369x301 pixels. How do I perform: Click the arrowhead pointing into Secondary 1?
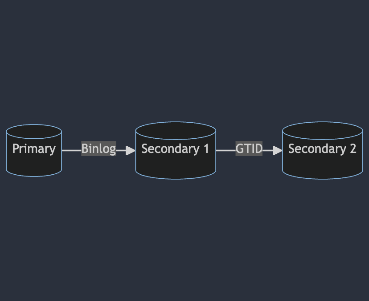(130, 150)
